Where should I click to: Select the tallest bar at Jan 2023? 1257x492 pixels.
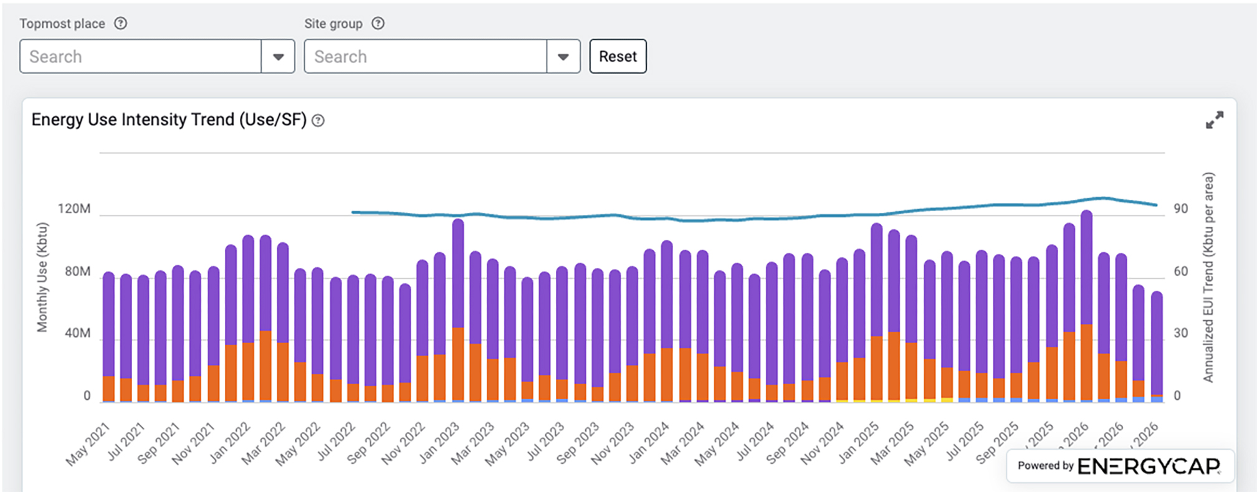coord(458,310)
